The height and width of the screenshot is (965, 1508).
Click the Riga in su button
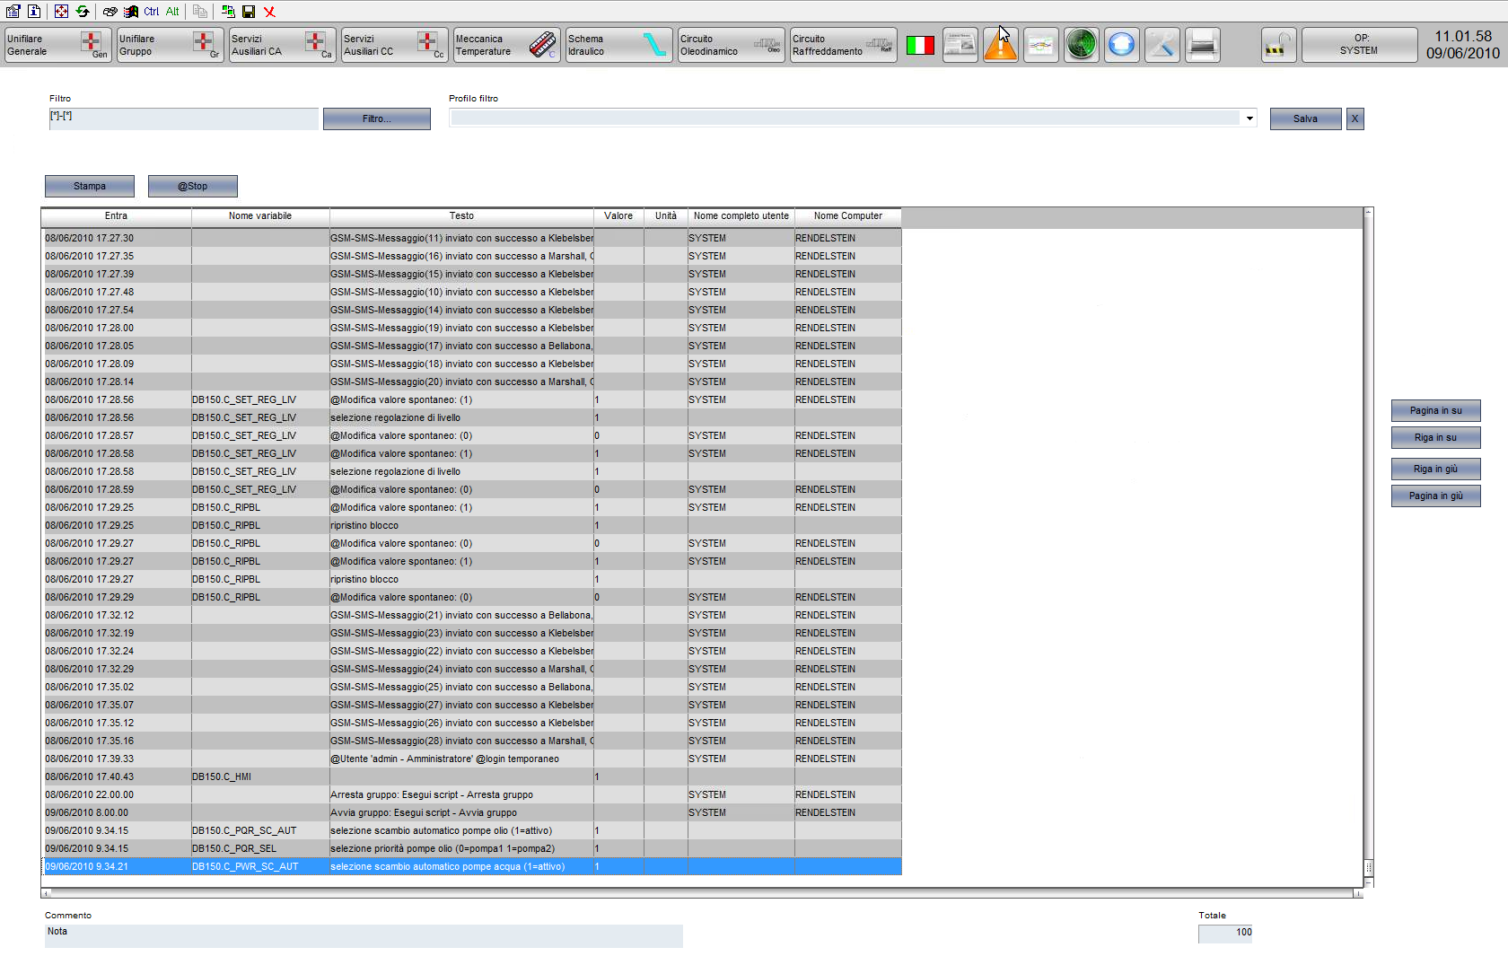point(1436,437)
